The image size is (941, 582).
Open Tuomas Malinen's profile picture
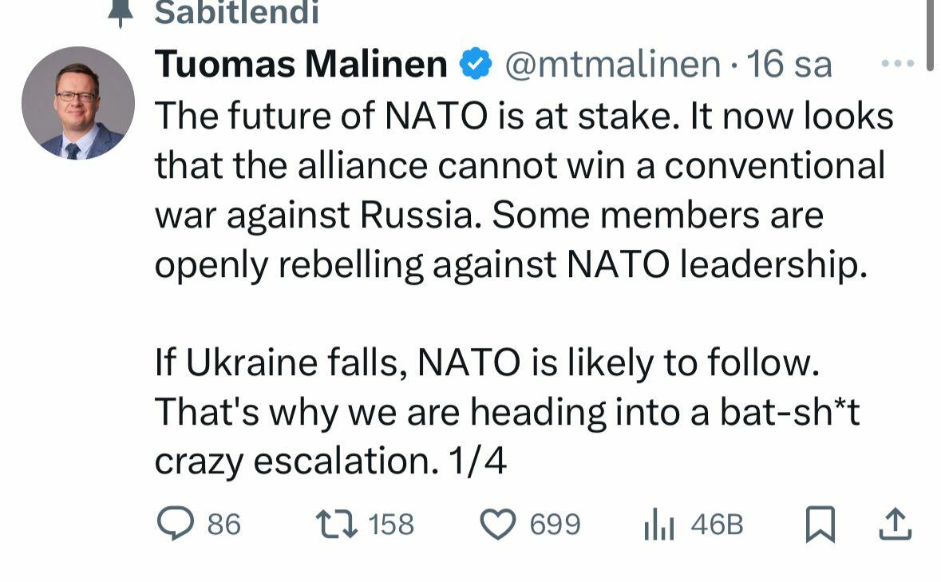tap(78, 103)
